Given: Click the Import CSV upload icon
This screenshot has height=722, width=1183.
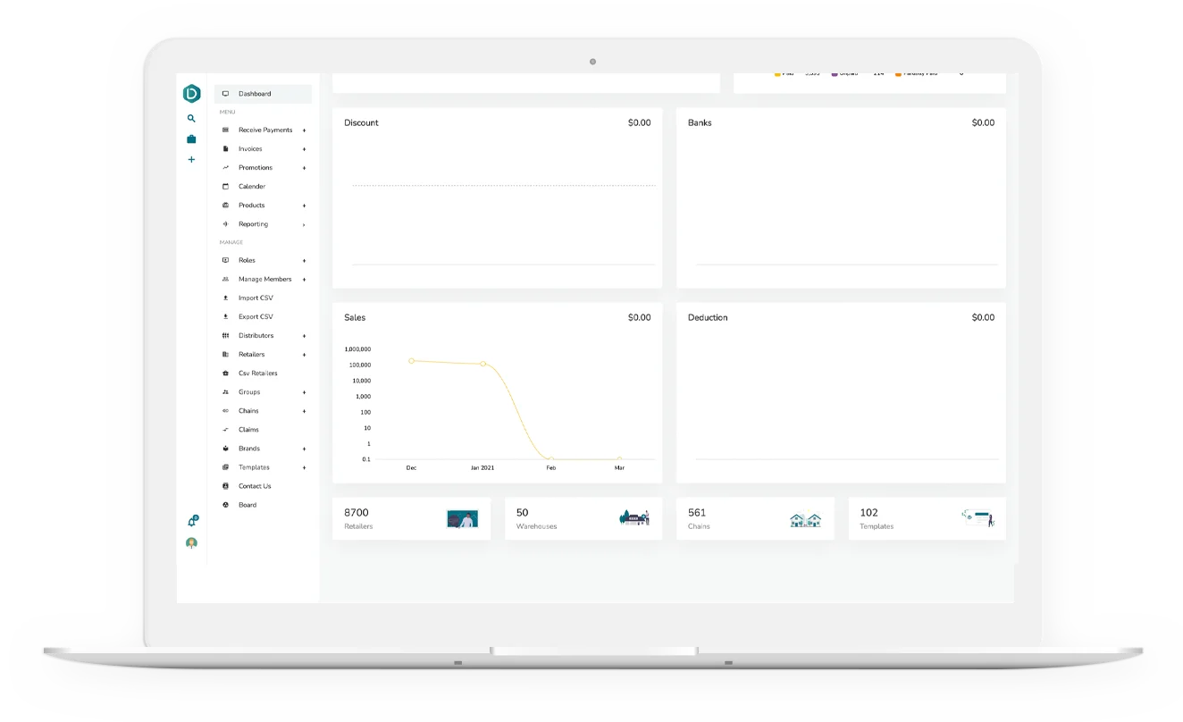Looking at the screenshot, I should pos(225,298).
